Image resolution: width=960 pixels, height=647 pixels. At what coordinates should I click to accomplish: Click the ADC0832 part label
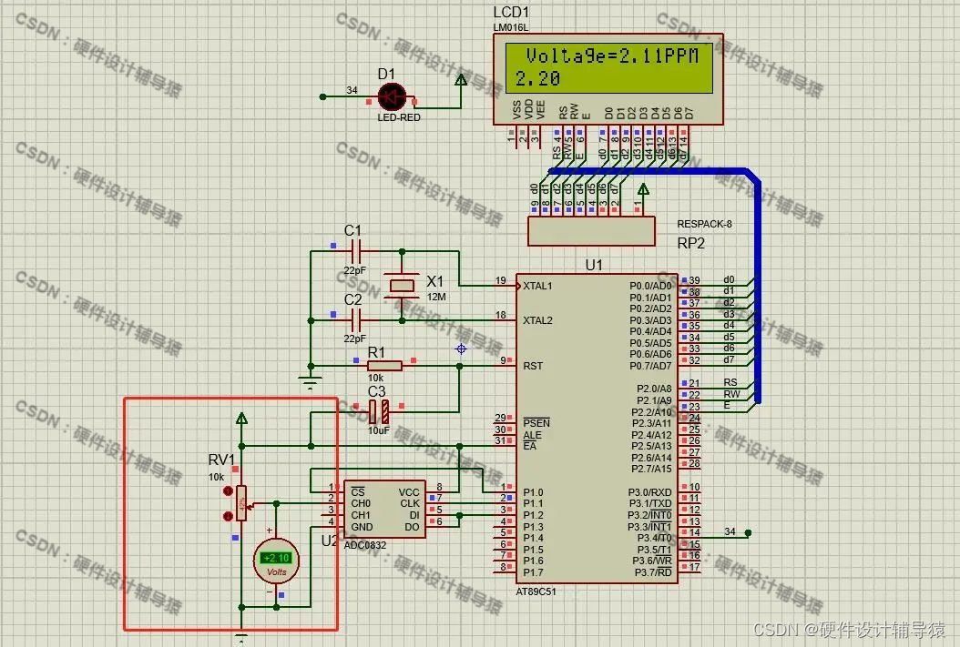365,545
